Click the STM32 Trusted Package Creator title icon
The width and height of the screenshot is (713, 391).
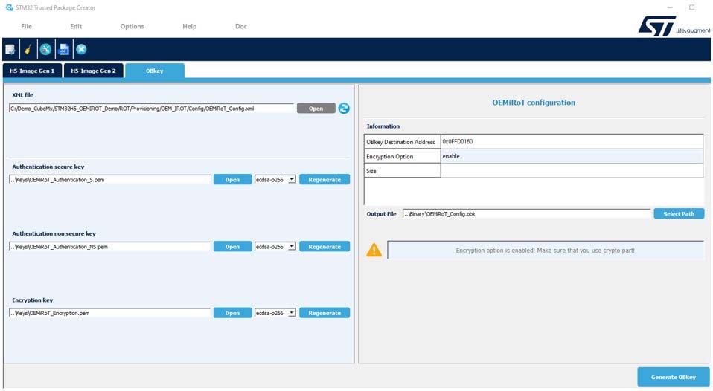[x=9, y=7]
